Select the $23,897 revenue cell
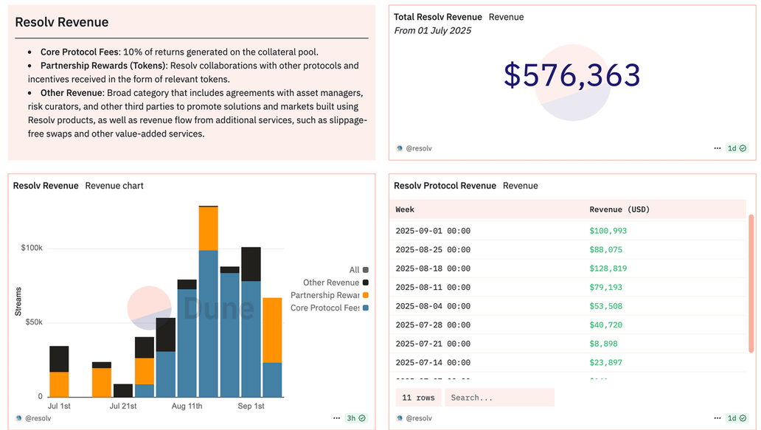The height and width of the screenshot is (430, 761). pos(605,363)
